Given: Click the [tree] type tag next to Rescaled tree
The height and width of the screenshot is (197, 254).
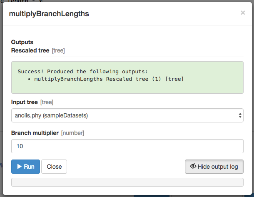Looking at the screenshot, I should (x=58, y=50).
